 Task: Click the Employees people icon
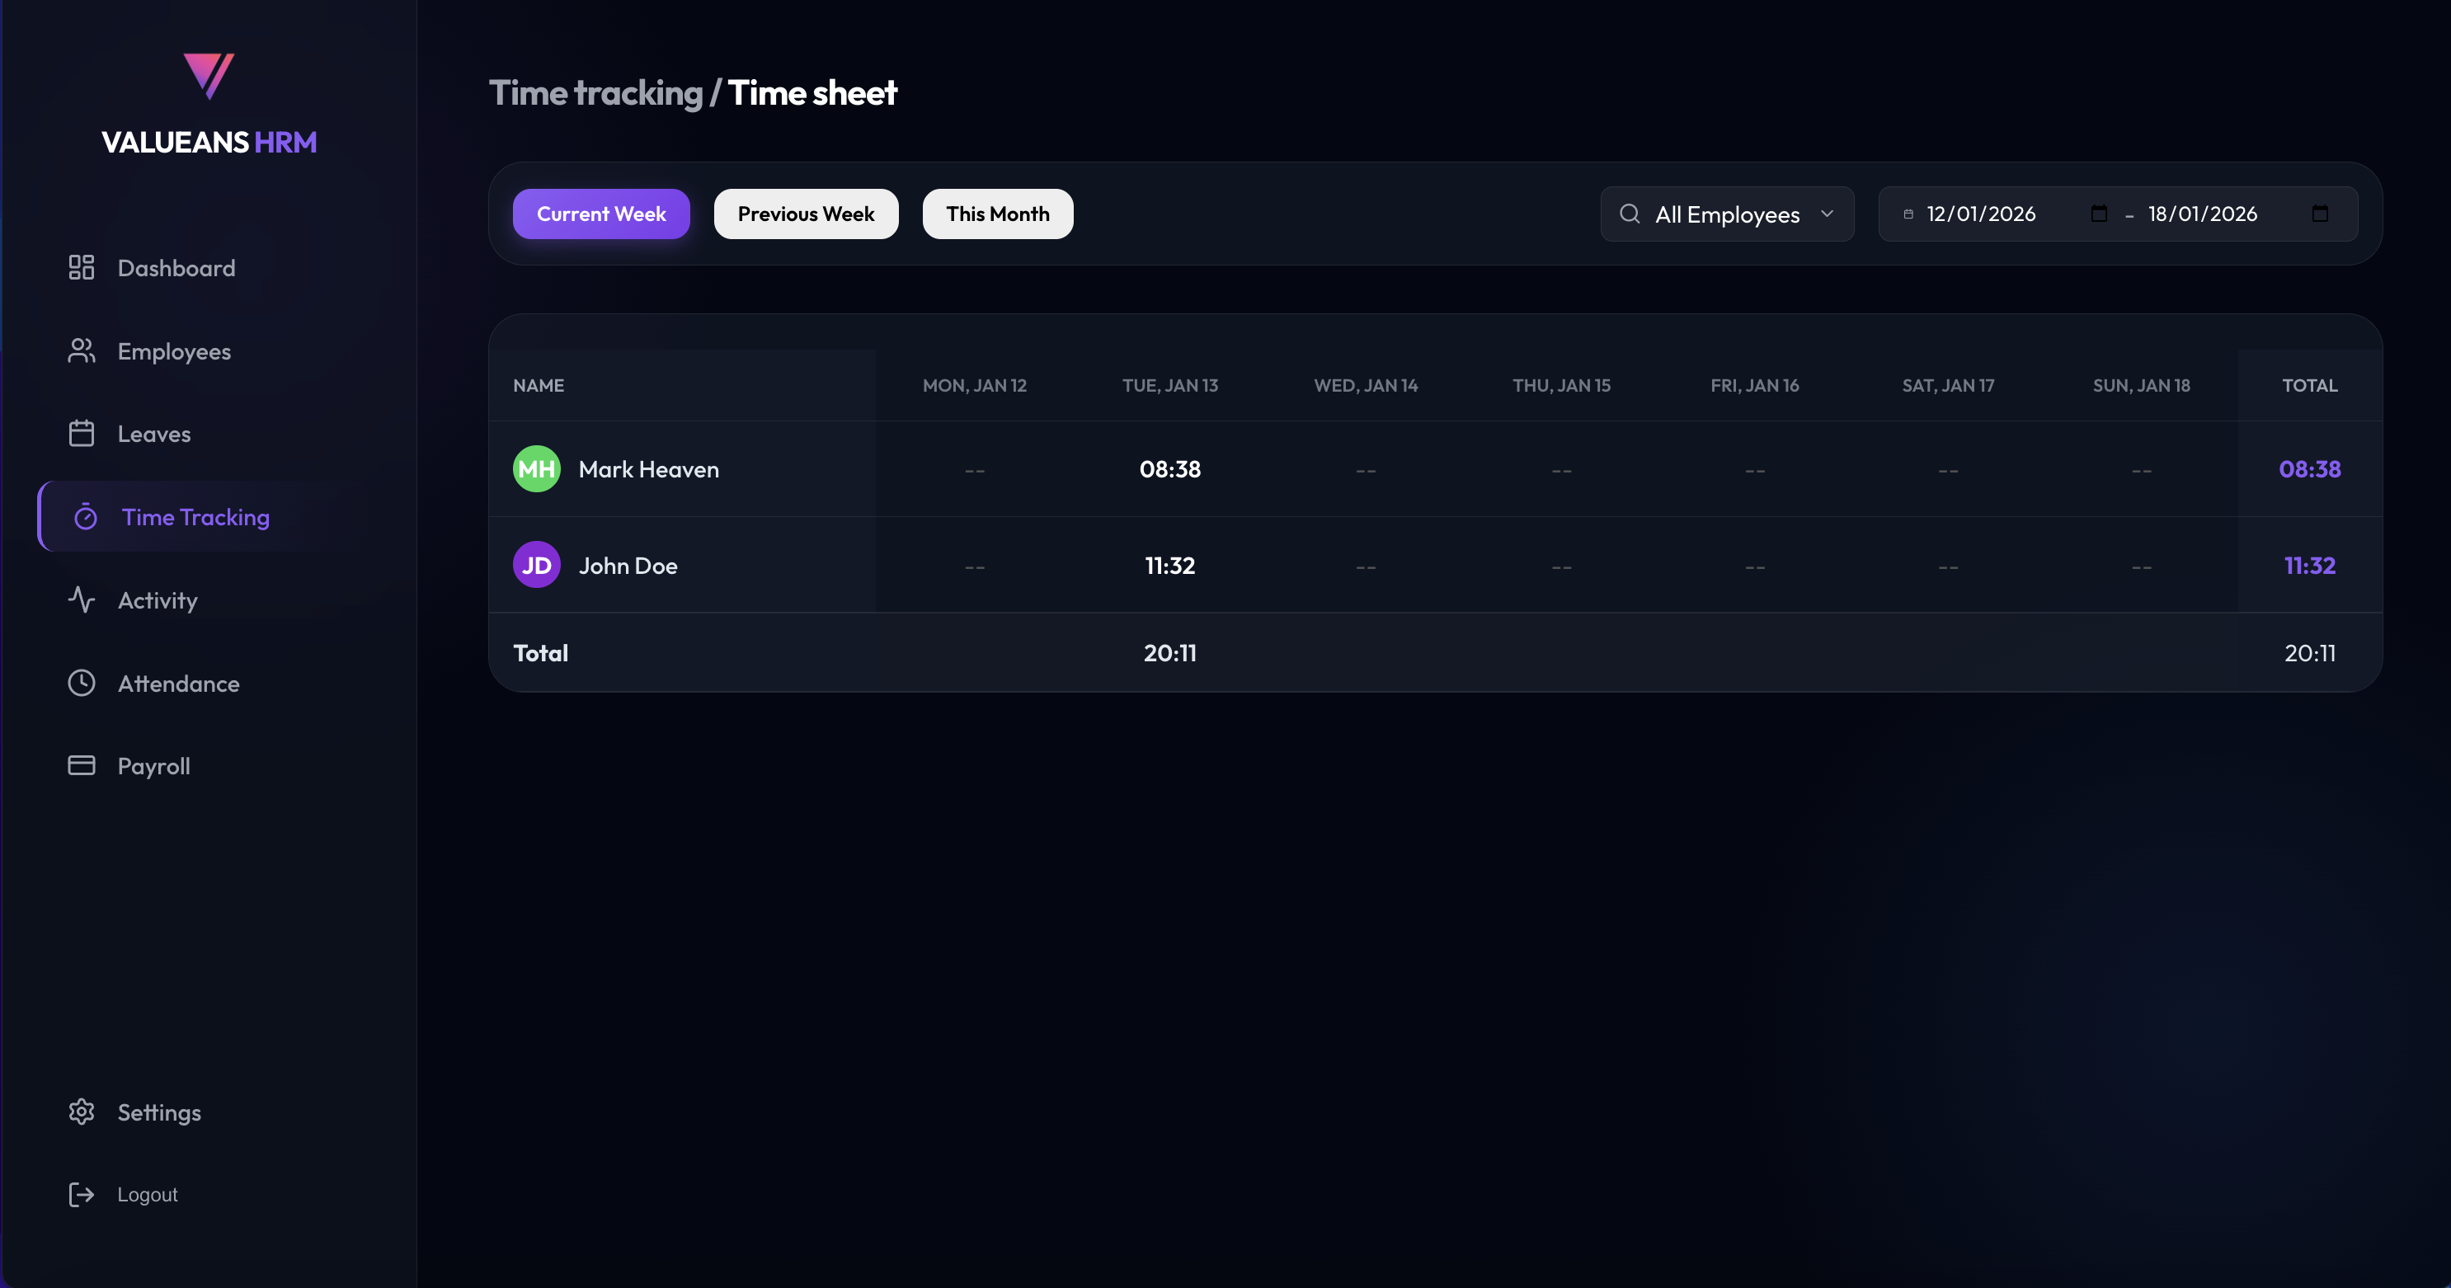81,351
